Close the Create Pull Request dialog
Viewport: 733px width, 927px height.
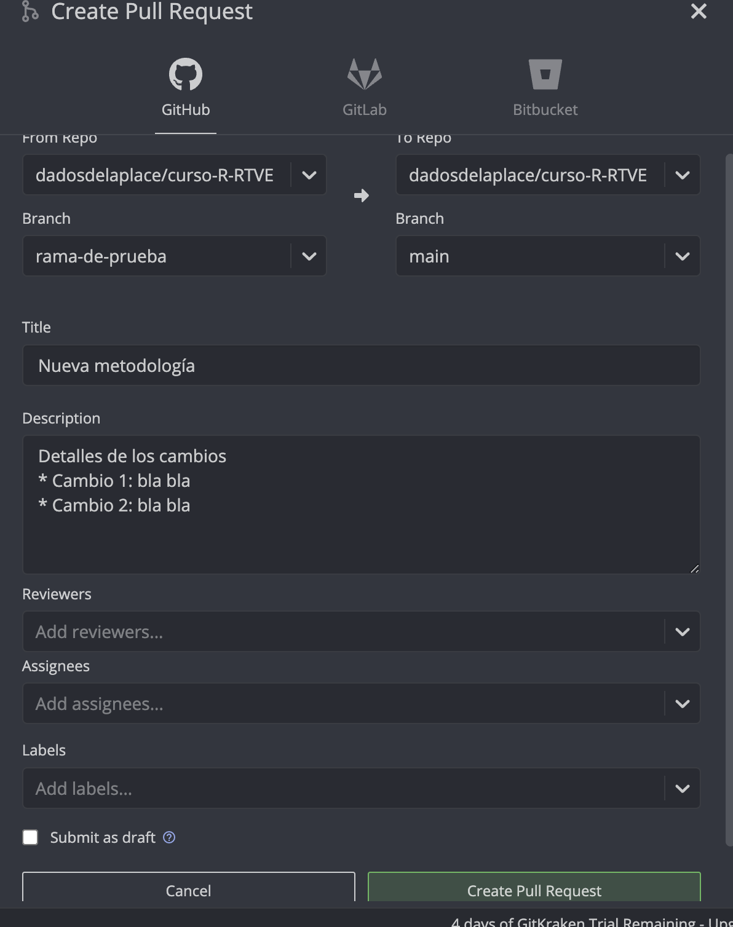699,11
